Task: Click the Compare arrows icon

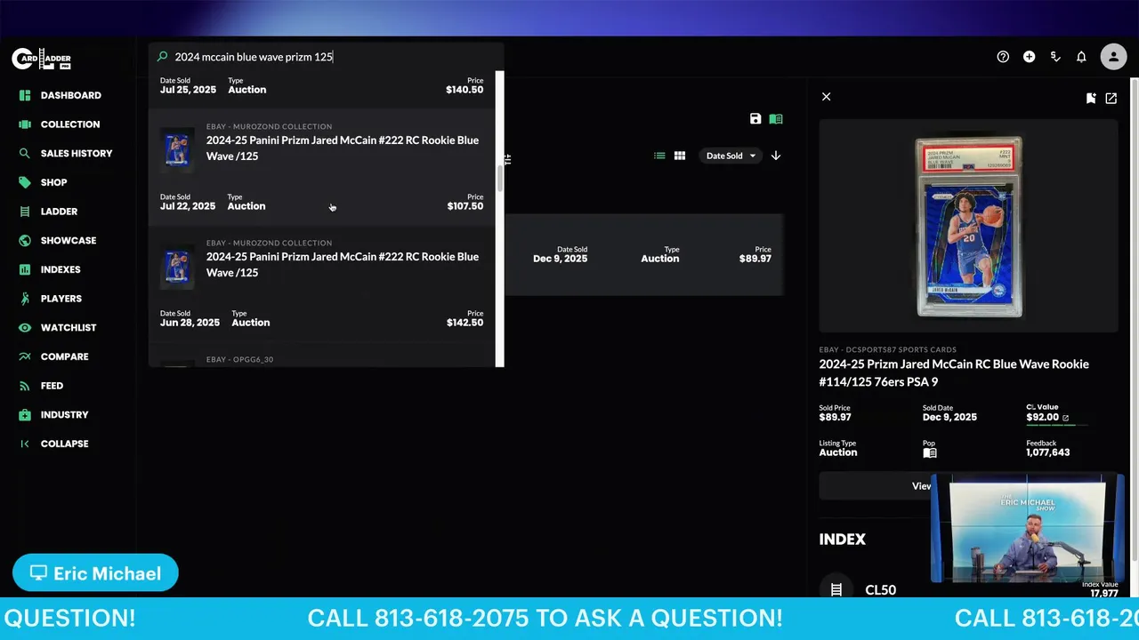Action: (25, 356)
